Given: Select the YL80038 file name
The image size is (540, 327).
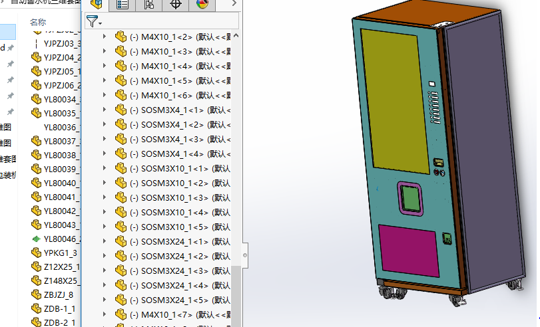Looking at the screenshot, I should pos(62,155).
